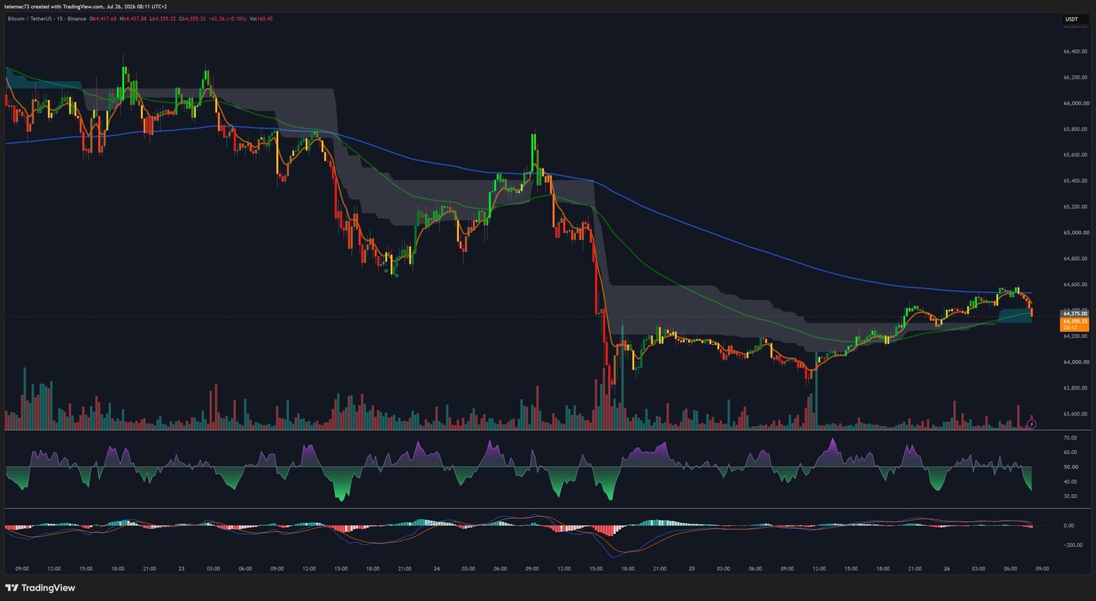Click the low value L64,355.32 in legend
Viewport: 1096px width, 601px height.
(x=163, y=18)
